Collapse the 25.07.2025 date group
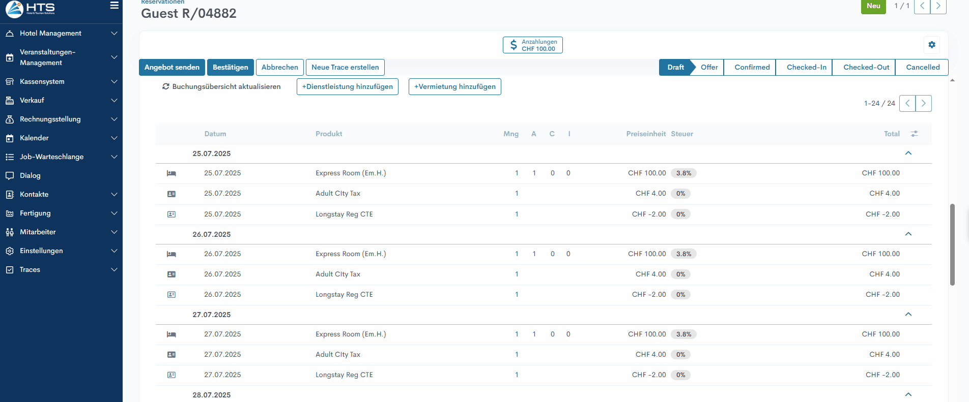The width and height of the screenshot is (969, 402). [x=908, y=153]
